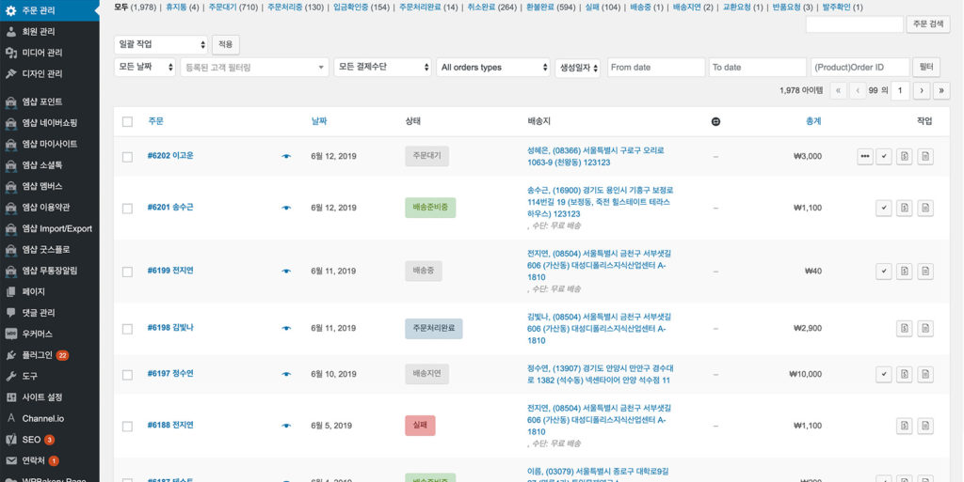
Task: Select the checkbox for order #6198
Action: click(x=127, y=329)
